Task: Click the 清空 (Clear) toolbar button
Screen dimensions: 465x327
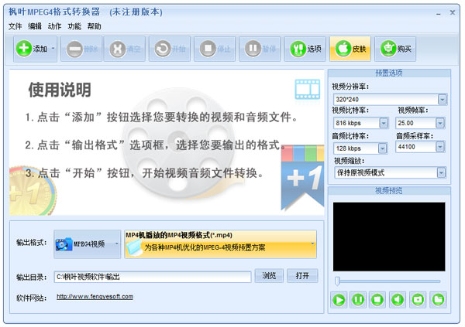Action: pos(125,49)
